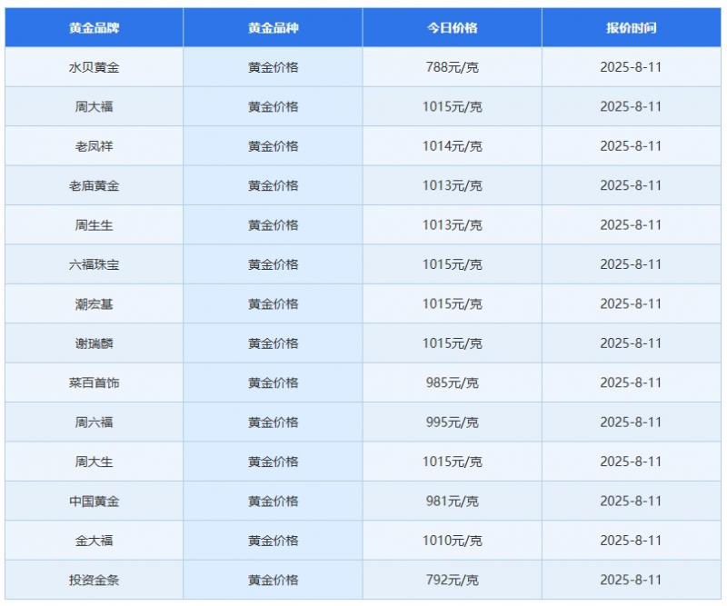Click 黄金价格 cell in 周大福 row
Screen dimensions: 727x606
pyautogui.click(x=274, y=106)
